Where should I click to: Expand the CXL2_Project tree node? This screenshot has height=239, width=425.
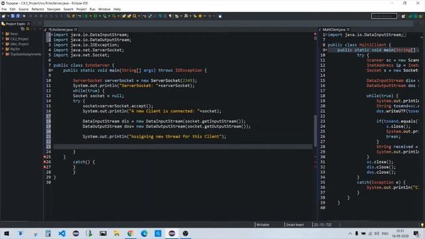(x=3, y=39)
